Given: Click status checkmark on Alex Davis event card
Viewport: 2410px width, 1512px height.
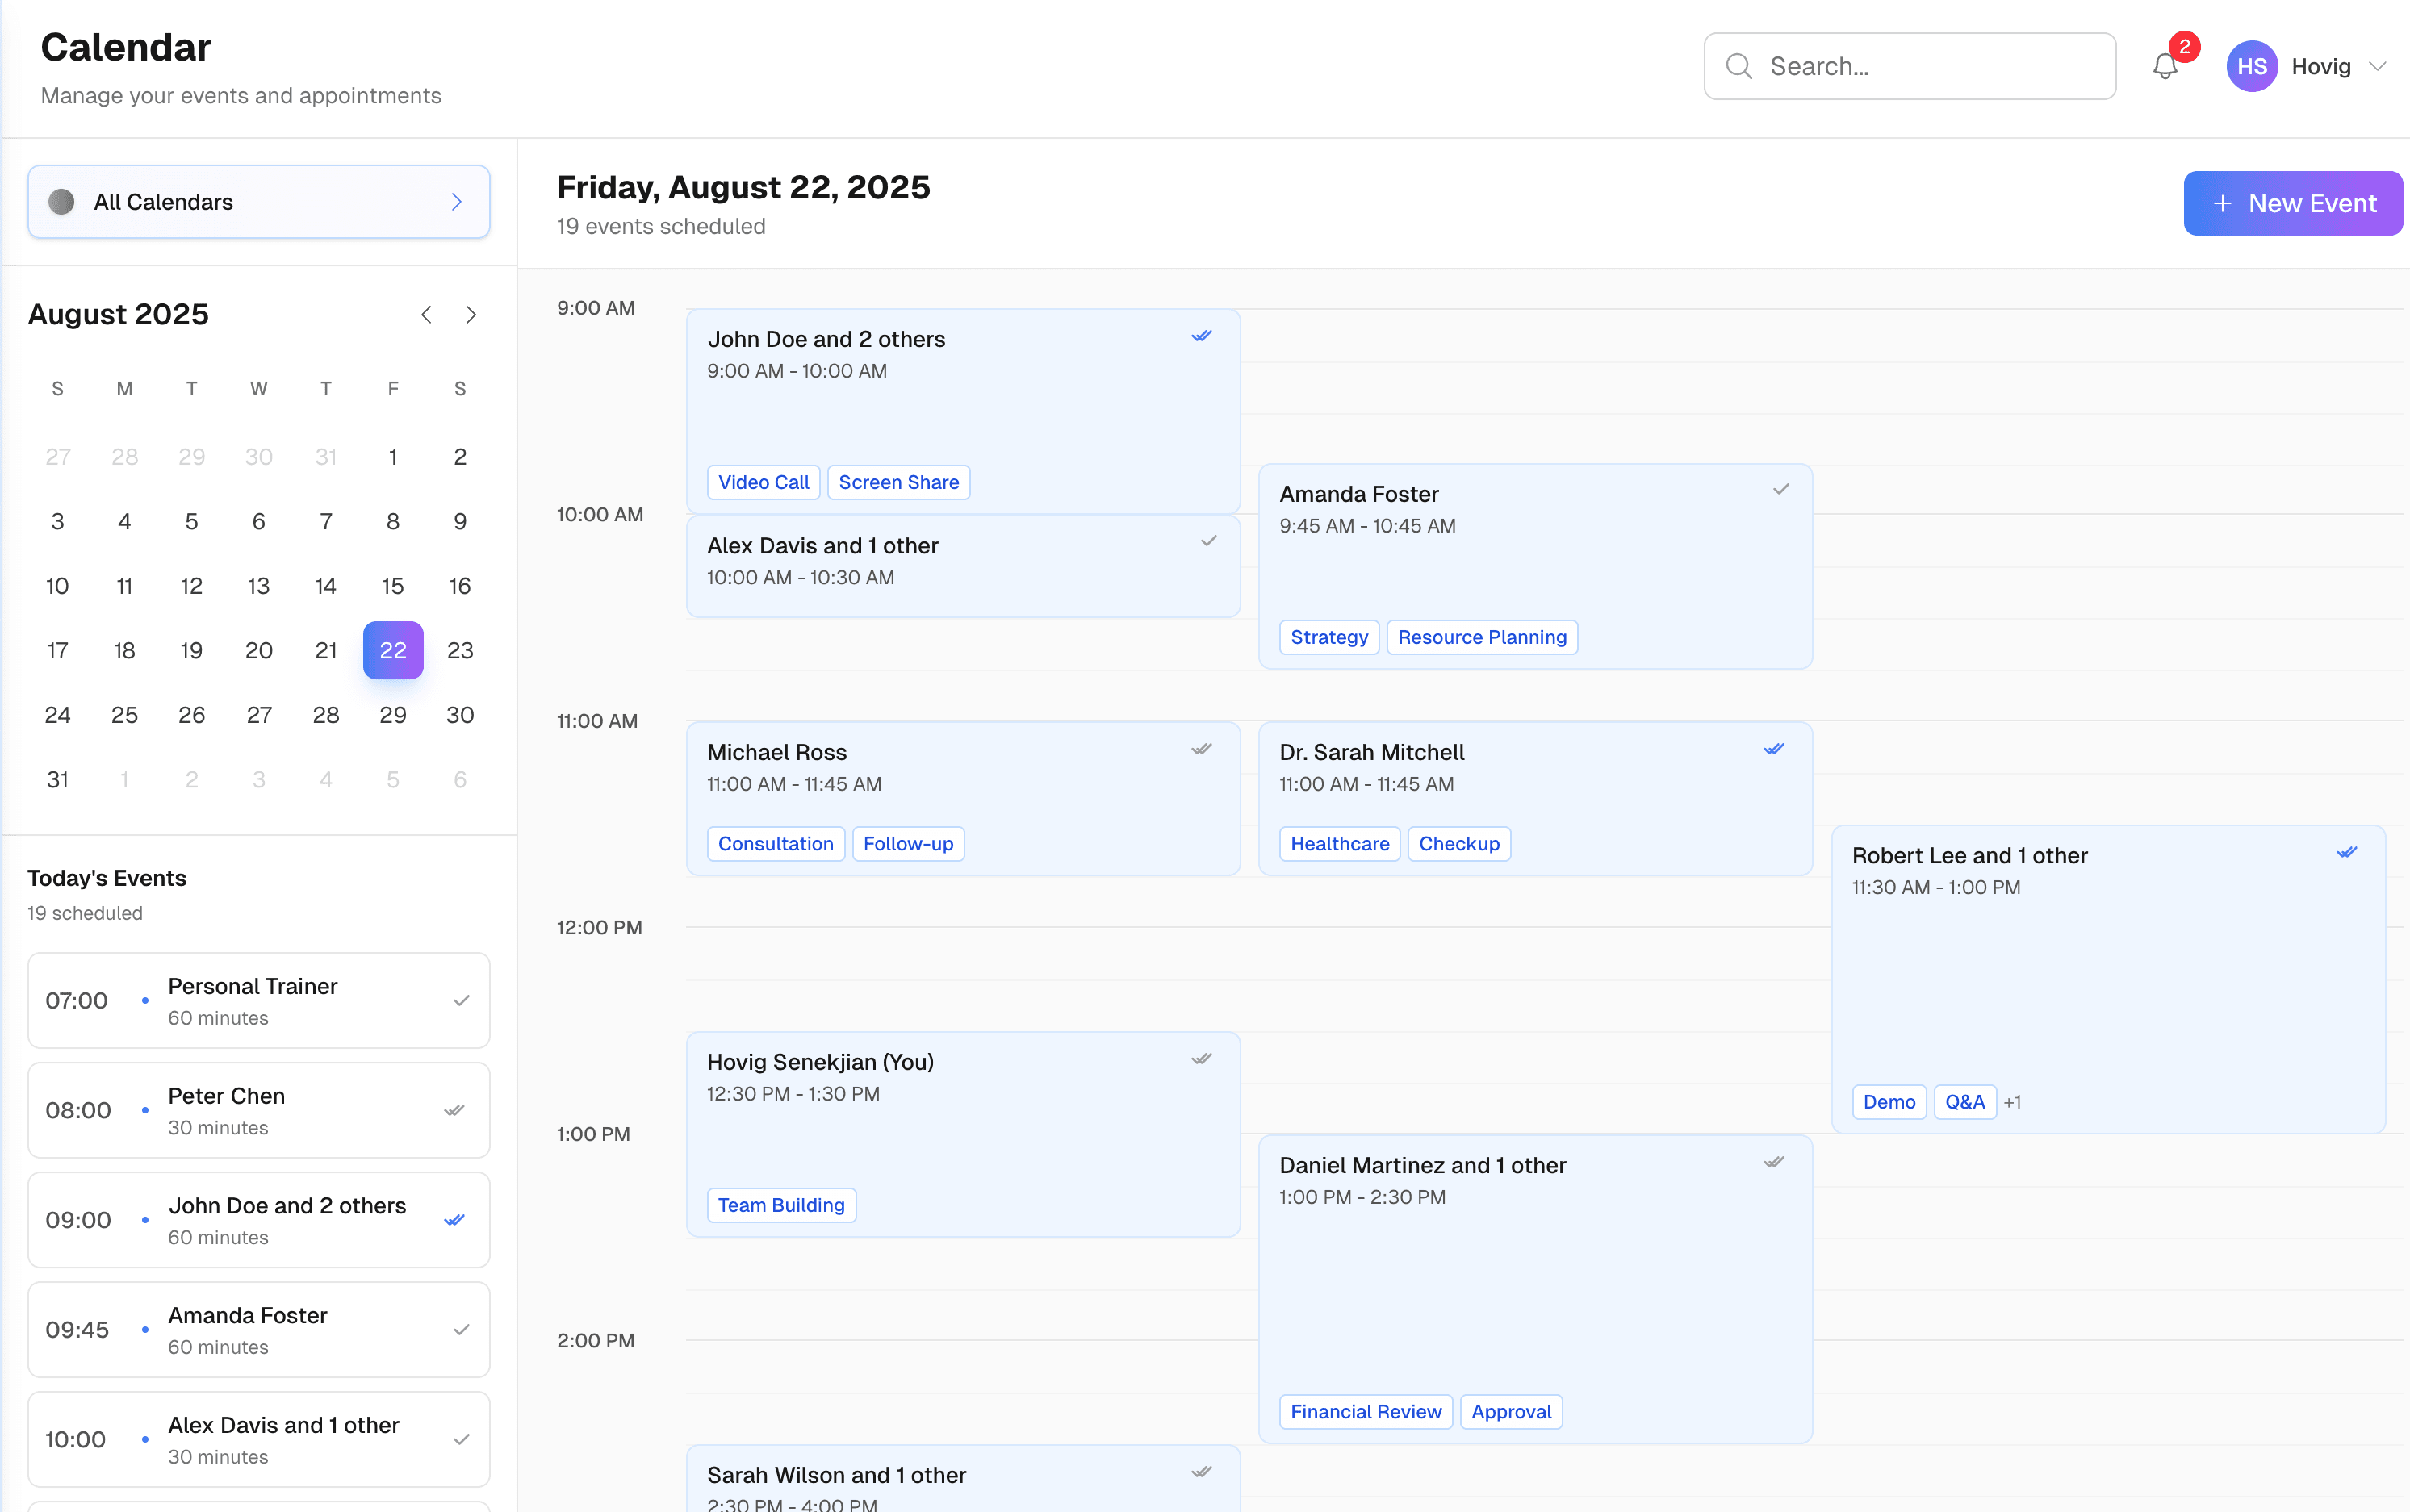Looking at the screenshot, I should [x=1208, y=541].
